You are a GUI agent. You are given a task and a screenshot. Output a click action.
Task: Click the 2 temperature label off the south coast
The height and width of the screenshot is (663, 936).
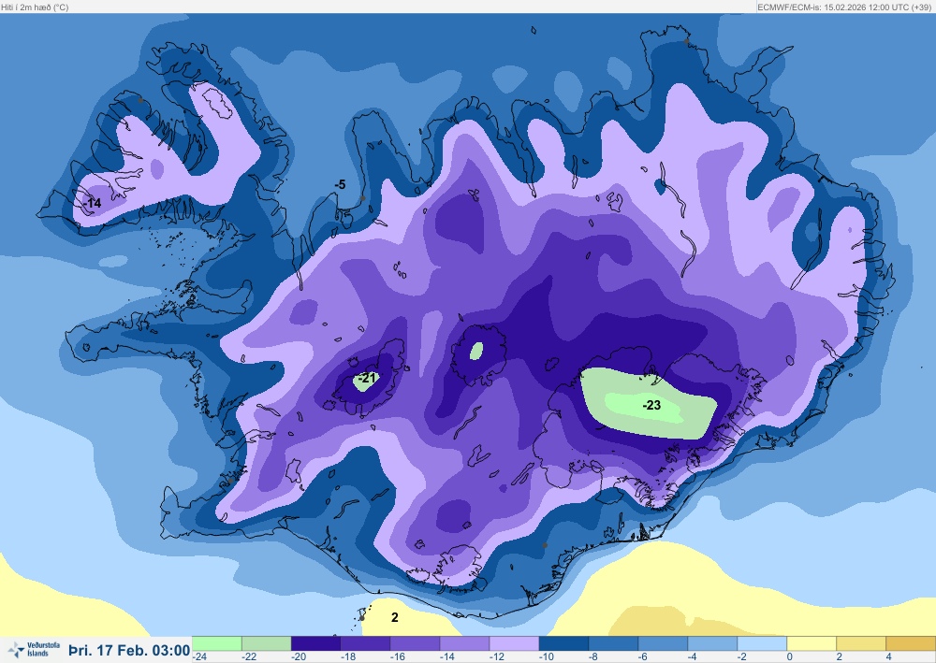point(395,617)
